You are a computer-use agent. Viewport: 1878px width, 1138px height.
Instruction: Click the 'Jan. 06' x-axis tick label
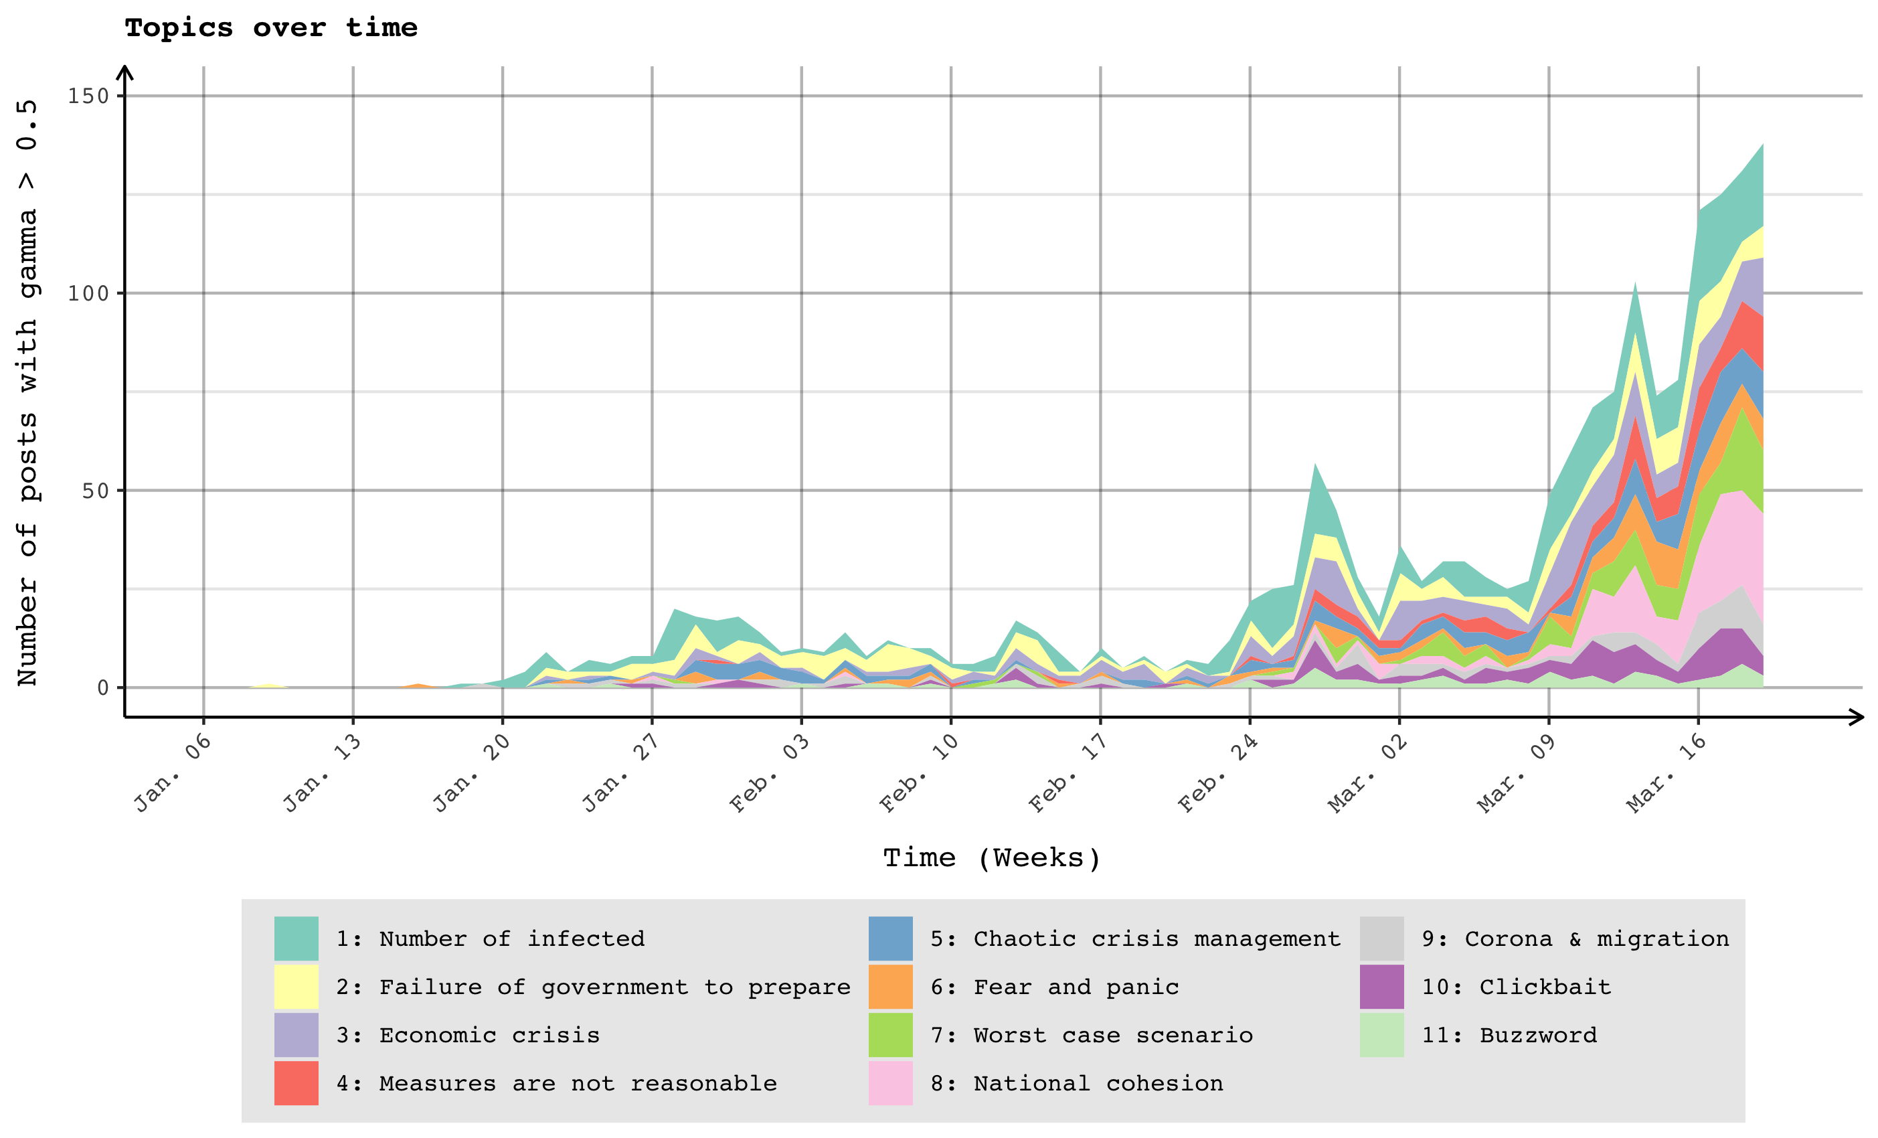[x=172, y=773]
